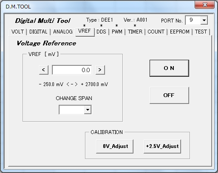Open the DIGITAL tab
This screenshot has width=218, height=173.
pyautogui.click(x=38, y=32)
